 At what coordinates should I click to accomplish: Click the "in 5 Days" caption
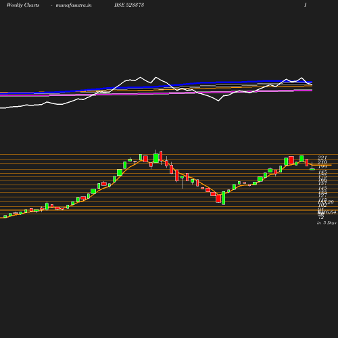pyautogui.click(x=327, y=223)
